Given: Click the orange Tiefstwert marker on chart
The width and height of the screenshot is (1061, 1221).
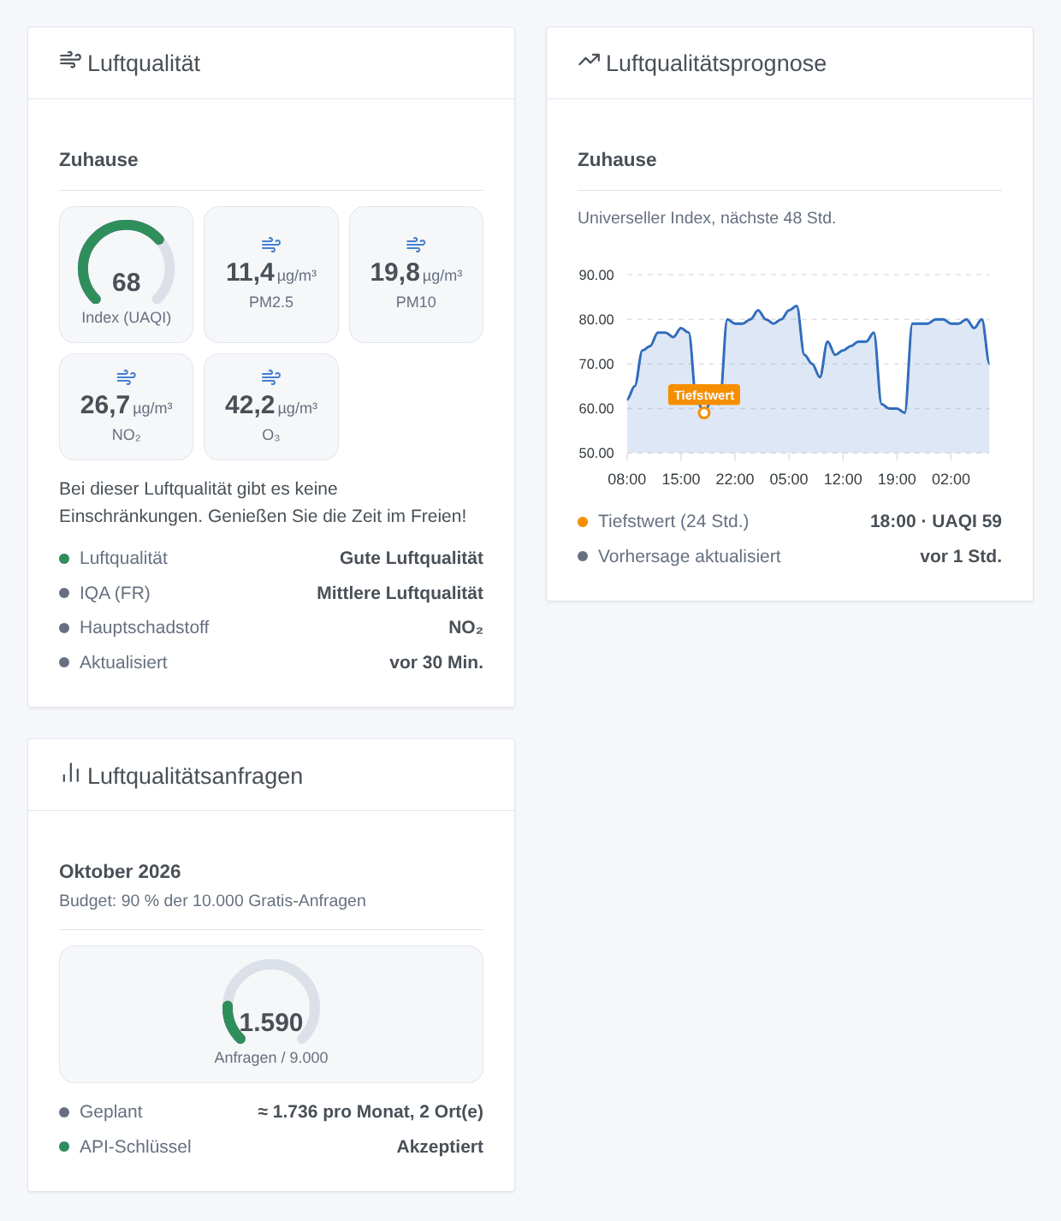Looking at the screenshot, I should (704, 412).
